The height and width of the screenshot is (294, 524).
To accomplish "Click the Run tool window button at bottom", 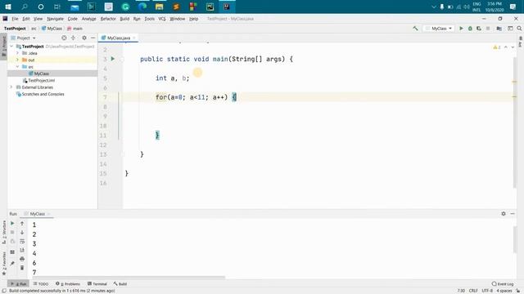I will click(x=18, y=284).
